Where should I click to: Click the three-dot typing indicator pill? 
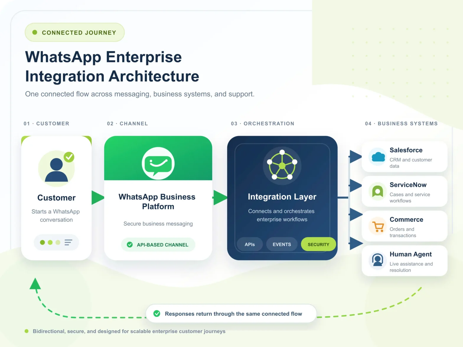(56, 243)
